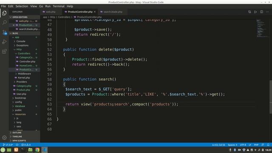Collapse the app folder
272x153 pixels.
(x=17, y=37)
